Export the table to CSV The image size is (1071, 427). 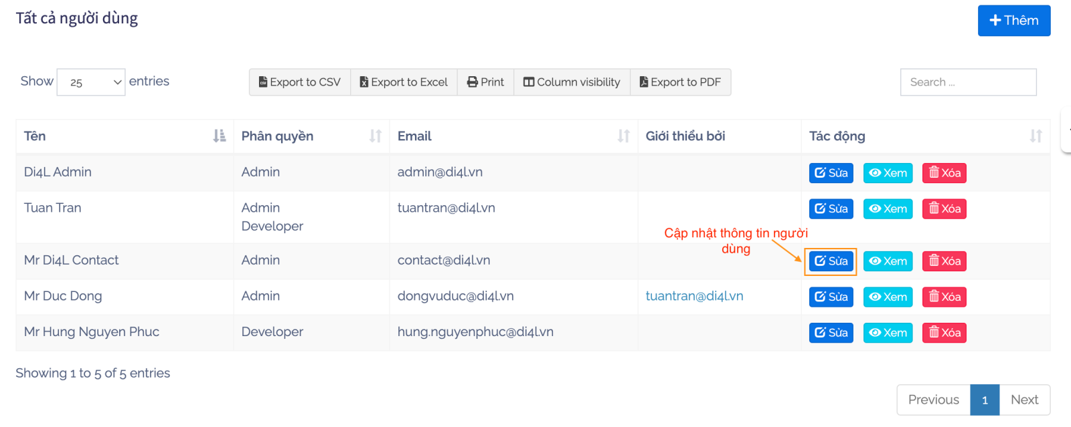pyautogui.click(x=300, y=82)
